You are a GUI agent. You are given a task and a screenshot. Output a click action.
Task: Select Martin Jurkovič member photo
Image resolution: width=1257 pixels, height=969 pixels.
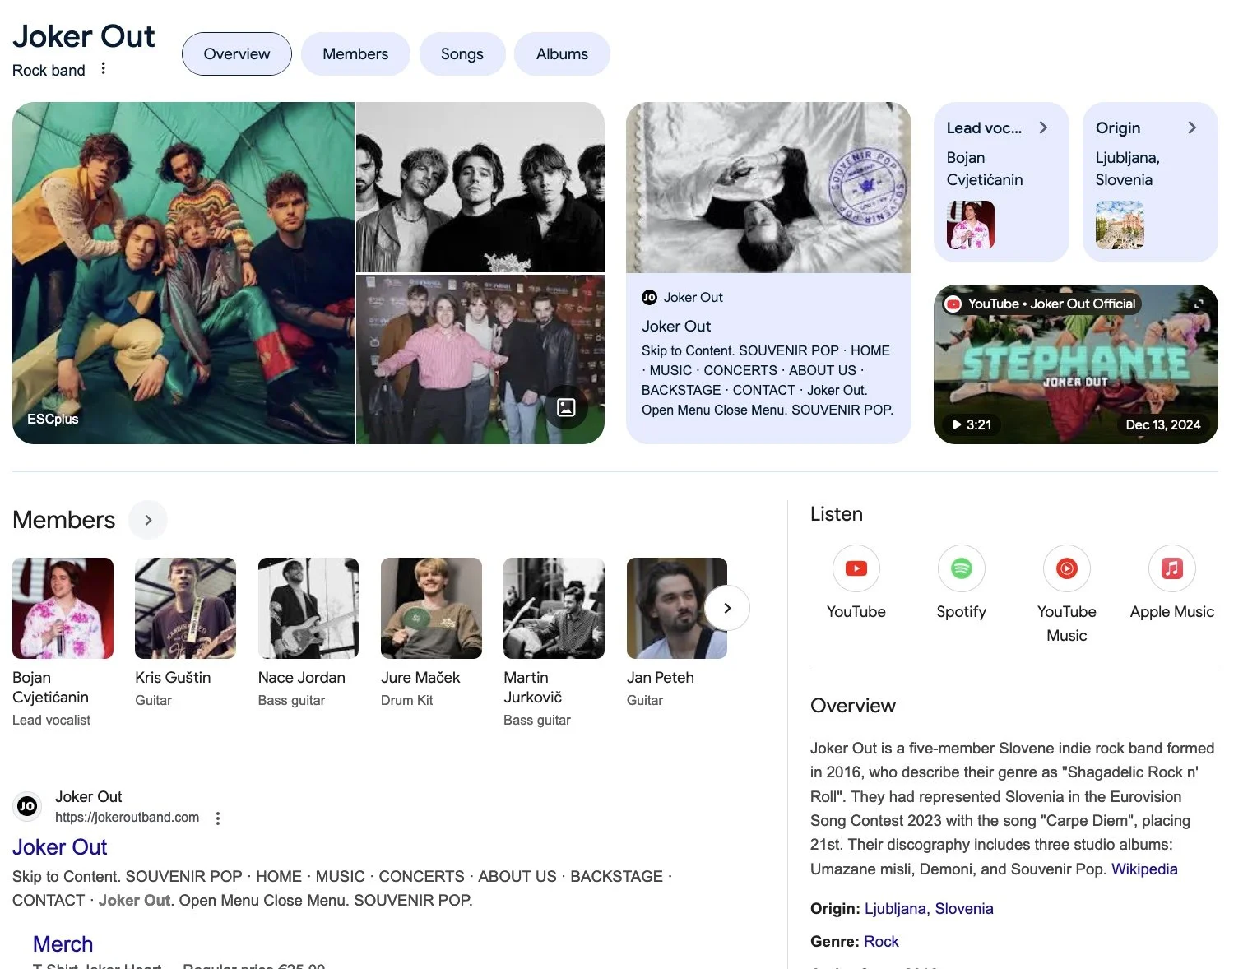tap(554, 608)
